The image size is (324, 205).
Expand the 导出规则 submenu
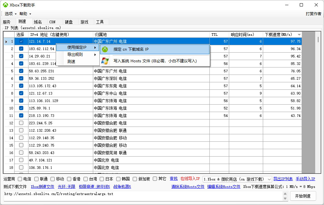78,55
